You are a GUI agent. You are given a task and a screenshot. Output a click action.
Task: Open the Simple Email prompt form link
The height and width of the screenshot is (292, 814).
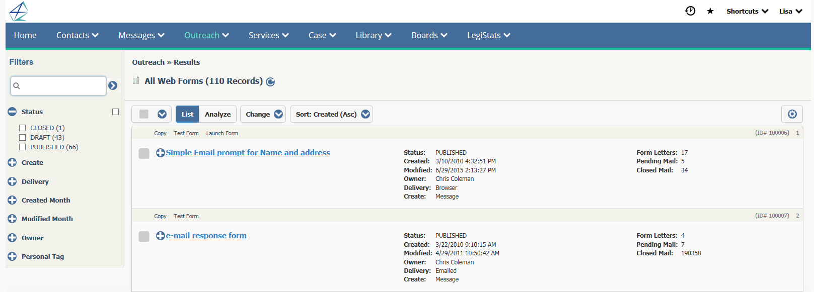pos(248,153)
